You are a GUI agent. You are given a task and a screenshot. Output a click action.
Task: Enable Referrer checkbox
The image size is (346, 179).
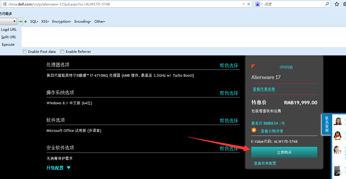coord(62,52)
